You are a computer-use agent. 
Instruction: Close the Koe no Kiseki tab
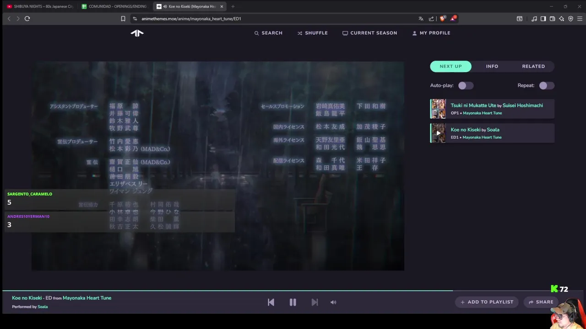tap(222, 6)
